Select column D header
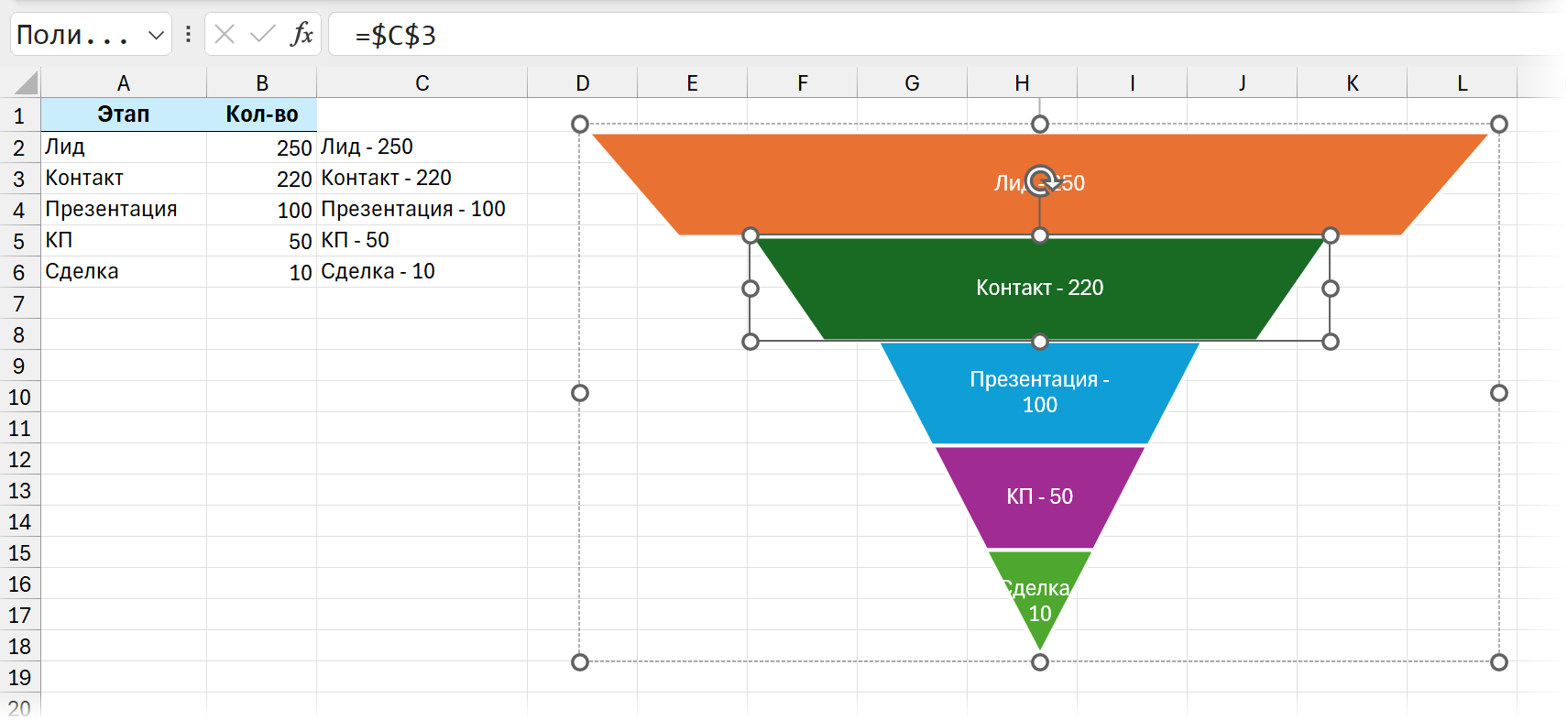Viewport: 1567px width, 720px height. (x=582, y=82)
